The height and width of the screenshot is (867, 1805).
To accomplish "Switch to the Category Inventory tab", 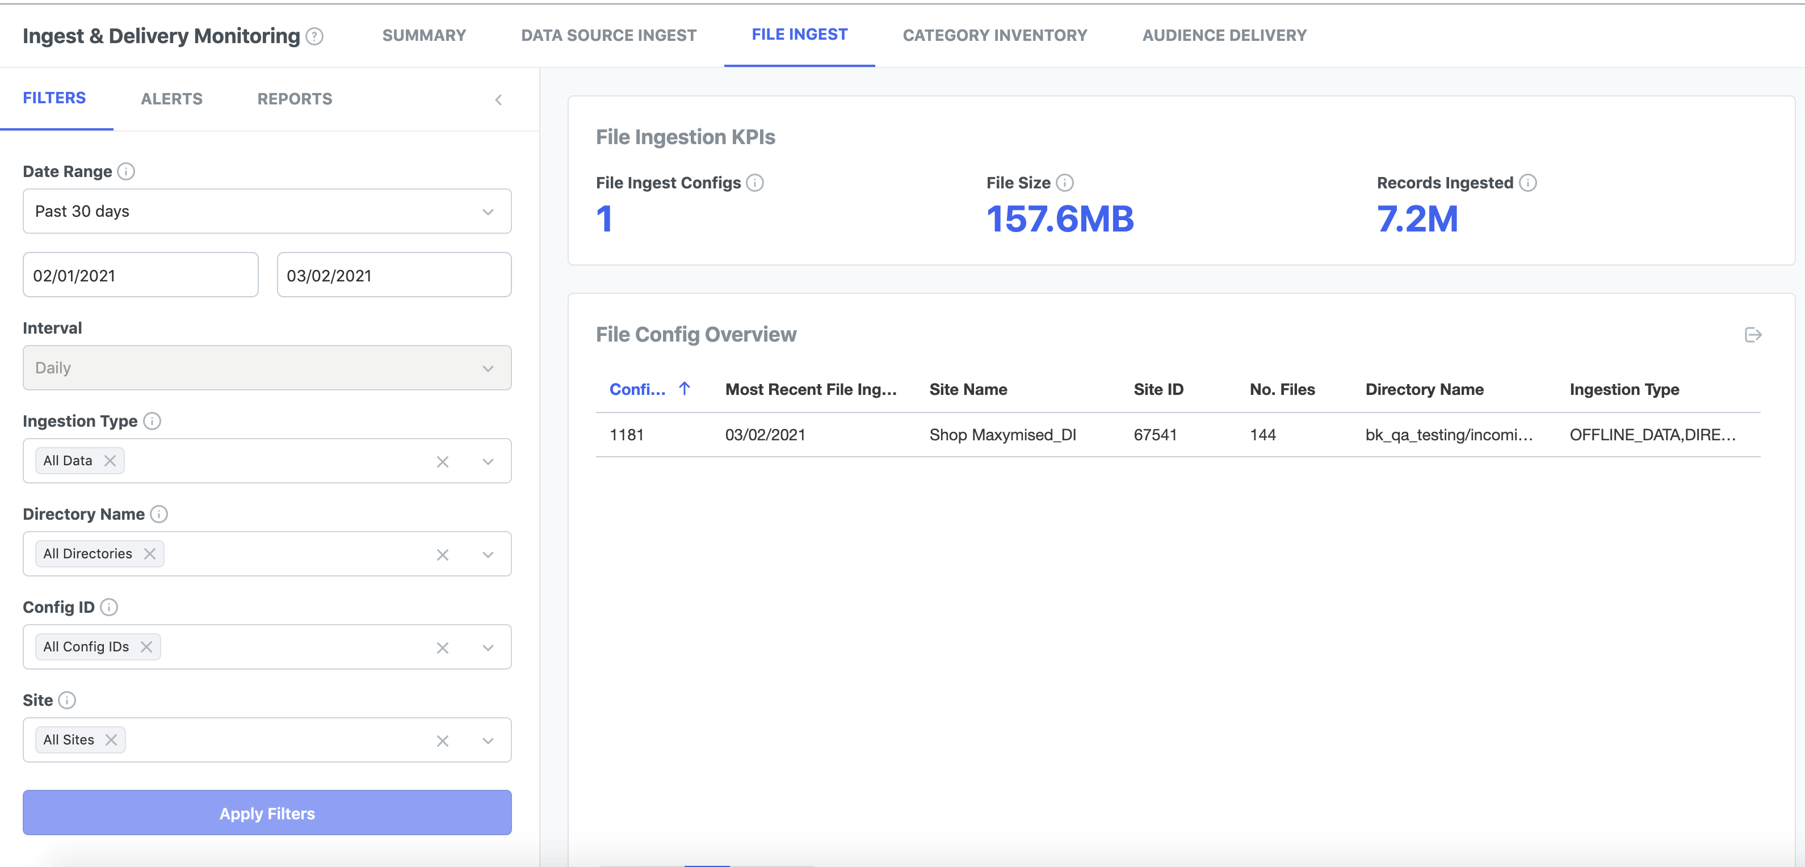I will (x=994, y=35).
